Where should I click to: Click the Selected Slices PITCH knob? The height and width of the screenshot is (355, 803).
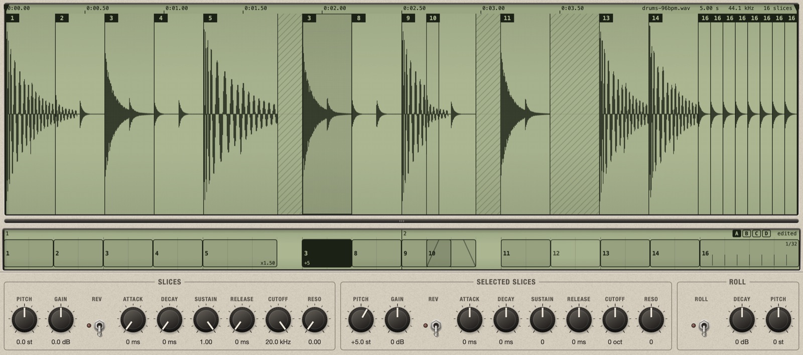(x=361, y=320)
